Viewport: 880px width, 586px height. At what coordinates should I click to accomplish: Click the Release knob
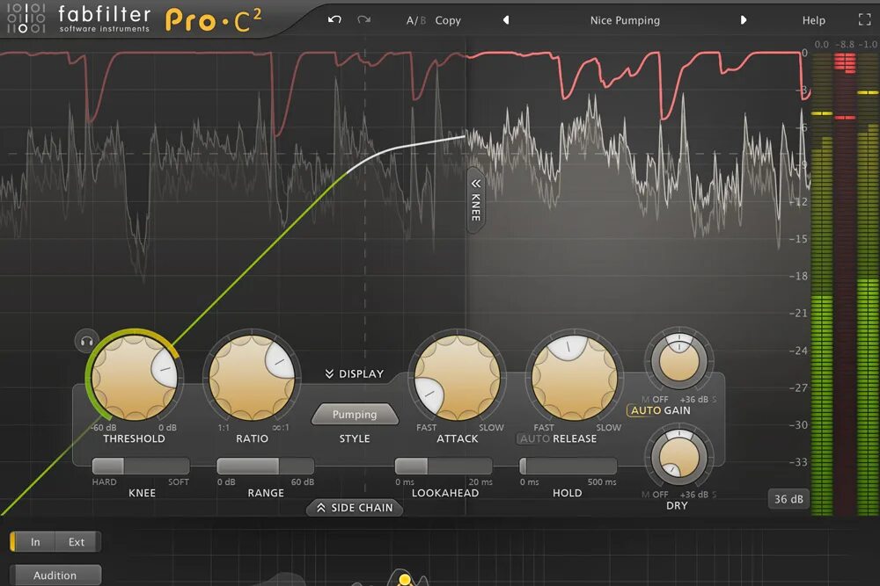(x=574, y=378)
